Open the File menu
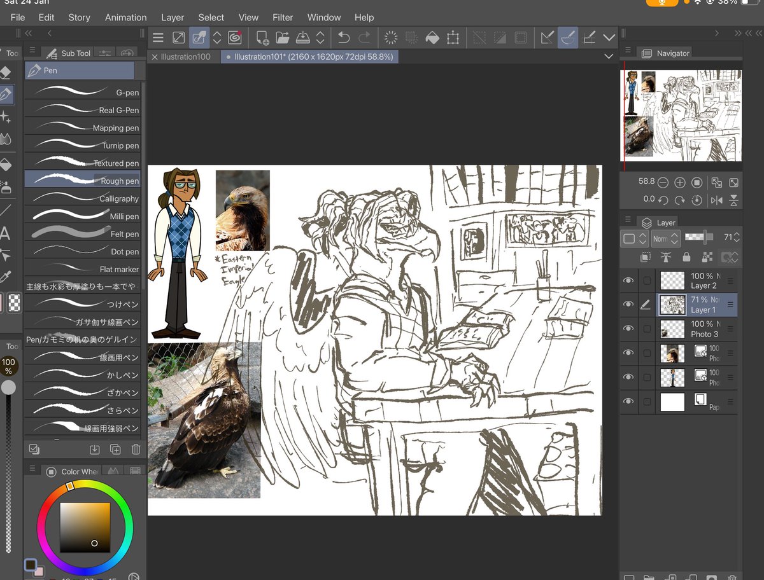 pos(18,17)
